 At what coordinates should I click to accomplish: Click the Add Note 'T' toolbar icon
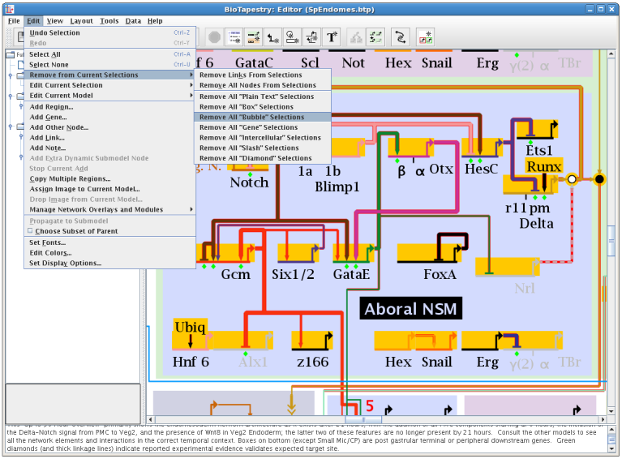tap(332, 36)
